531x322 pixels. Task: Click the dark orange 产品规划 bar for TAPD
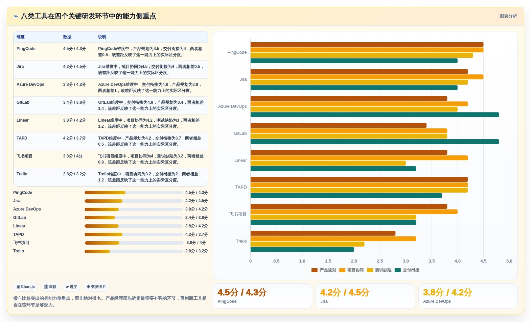(359, 179)
